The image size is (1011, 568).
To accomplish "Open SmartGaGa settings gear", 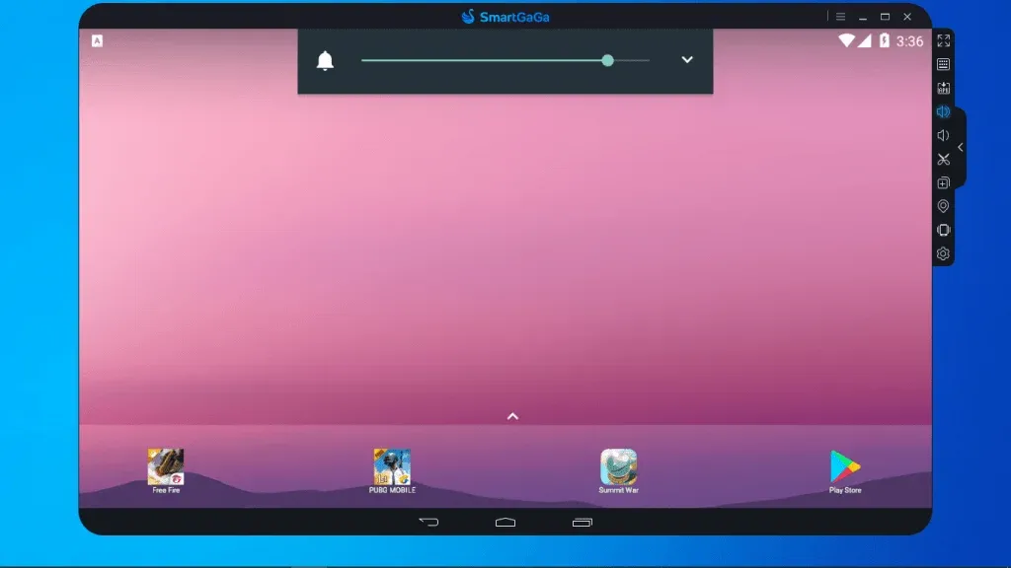I will (943, 253).
